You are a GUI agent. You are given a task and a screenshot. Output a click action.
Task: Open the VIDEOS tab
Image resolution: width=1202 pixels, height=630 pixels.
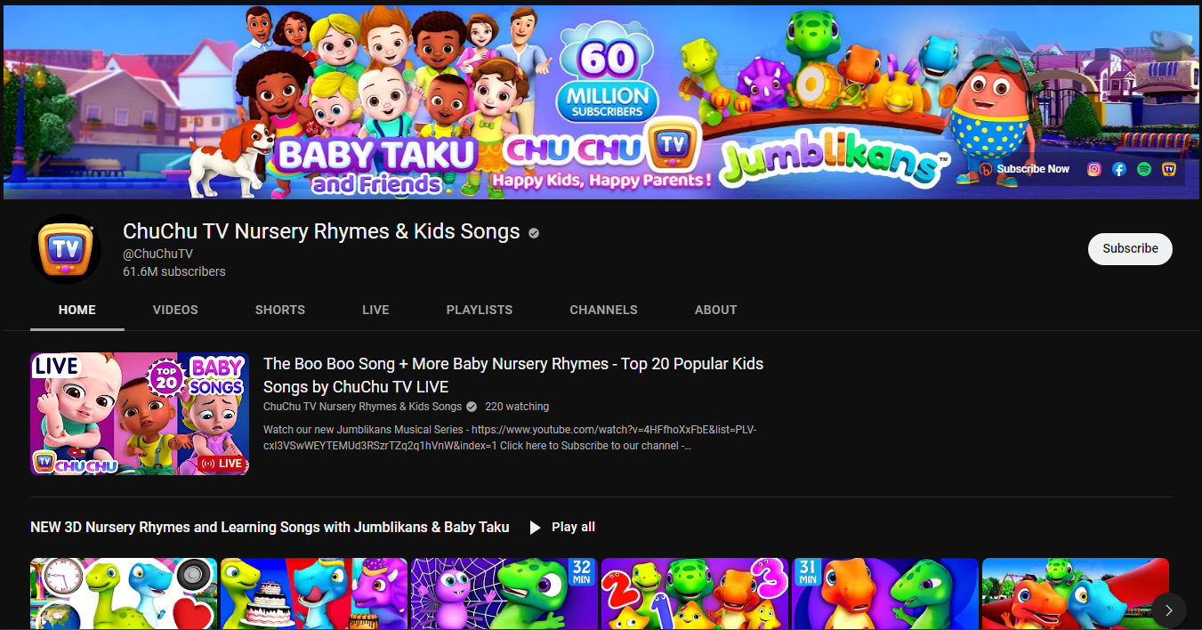tap(175, 310)
